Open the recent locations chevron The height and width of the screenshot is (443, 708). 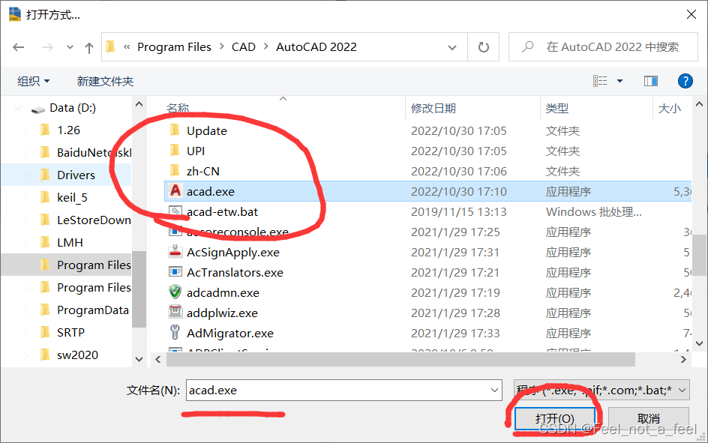coord(70,47)
